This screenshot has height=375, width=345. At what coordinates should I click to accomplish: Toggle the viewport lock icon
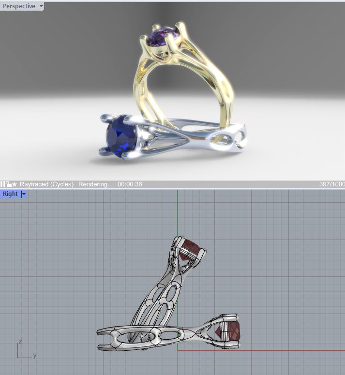click(x=9, y=184)
